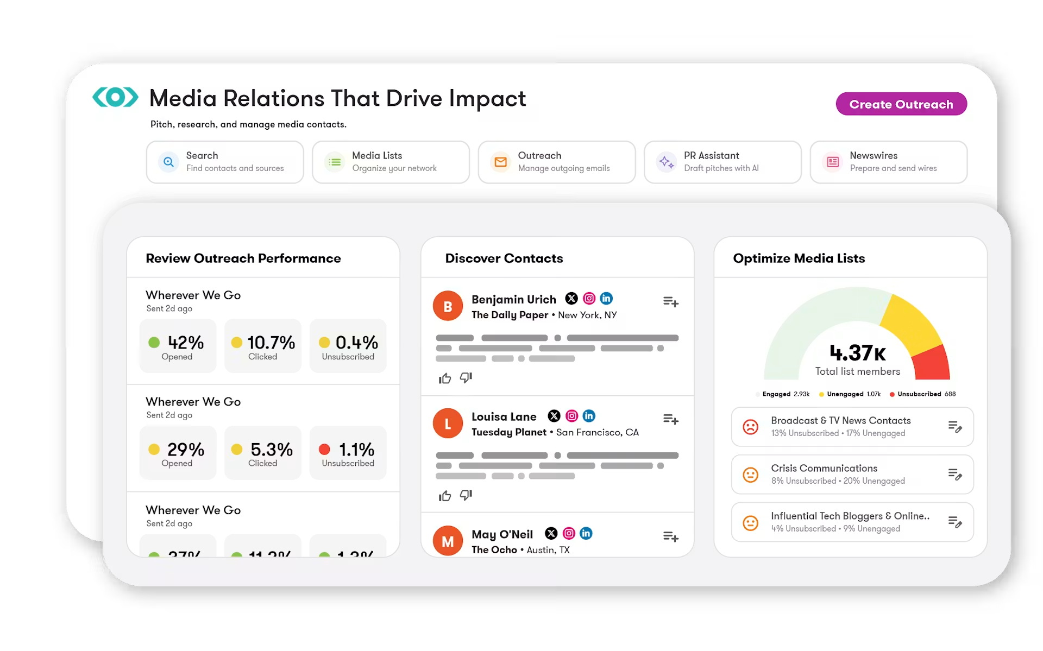This screenshot has width=1043, height=651.
Task: Click the Optimize Media Lists heading
Action: [799, 258]
